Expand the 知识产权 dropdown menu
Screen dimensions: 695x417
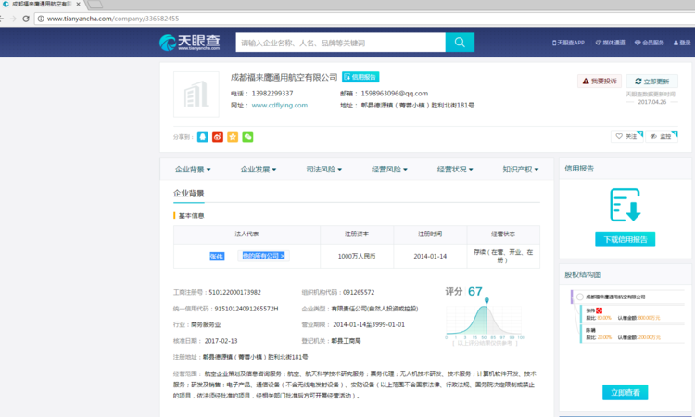[x=521, y=170]
